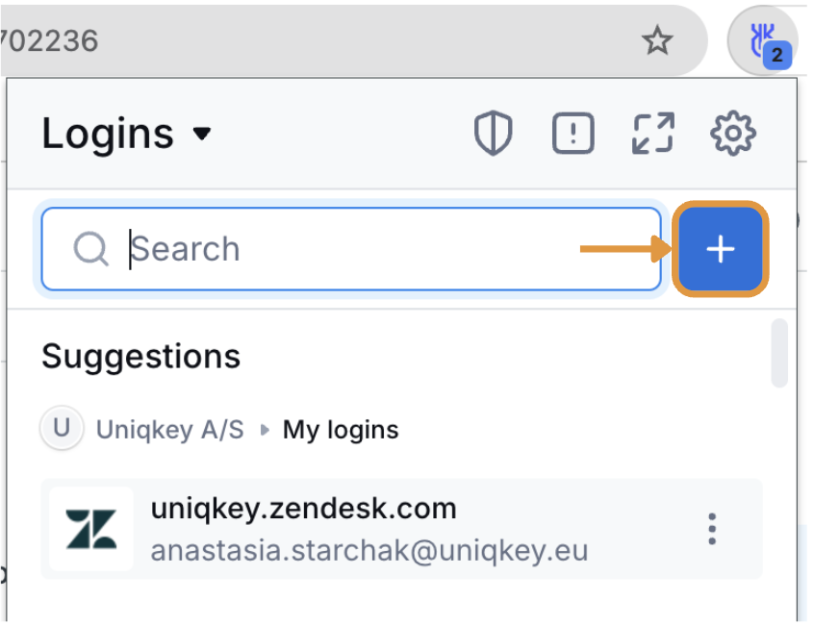Click the Zendesk logo thumbnail
The image size is (814, 625).
(x=91, y=529)
